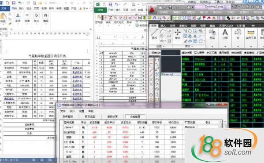The height and width of the screenshot is (163, 264).
Task: Switch to the parameter calculation tab in the calculator
Action: 112,116
